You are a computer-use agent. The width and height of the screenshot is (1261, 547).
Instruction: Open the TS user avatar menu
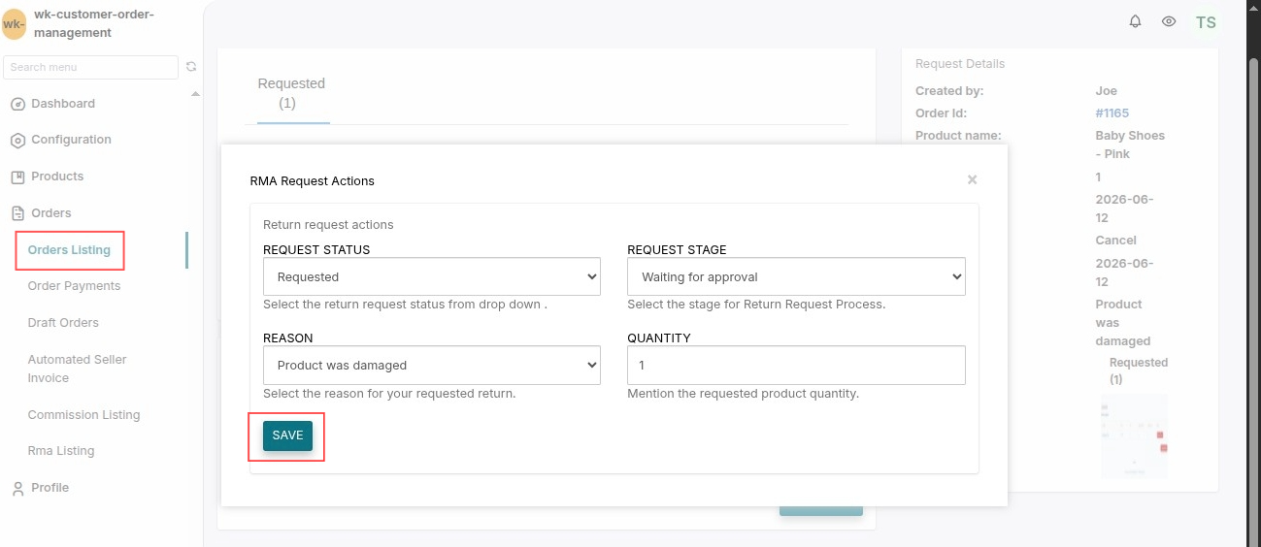click(1206, 22)
